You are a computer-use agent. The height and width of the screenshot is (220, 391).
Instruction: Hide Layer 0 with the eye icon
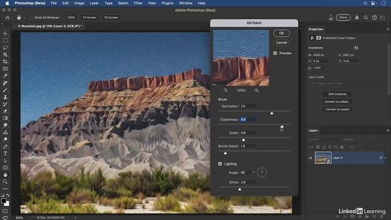(310, 158)
